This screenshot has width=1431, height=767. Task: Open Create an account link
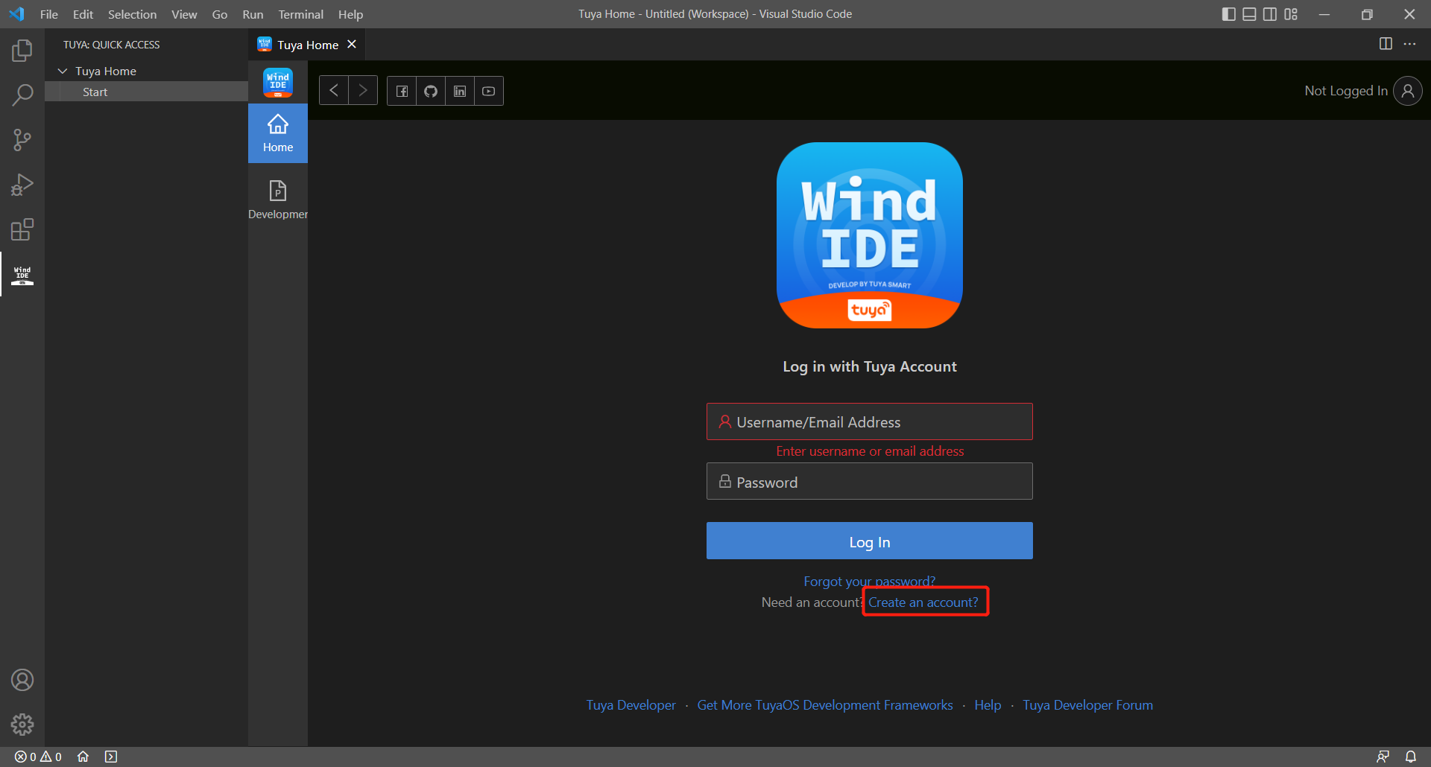923,602
